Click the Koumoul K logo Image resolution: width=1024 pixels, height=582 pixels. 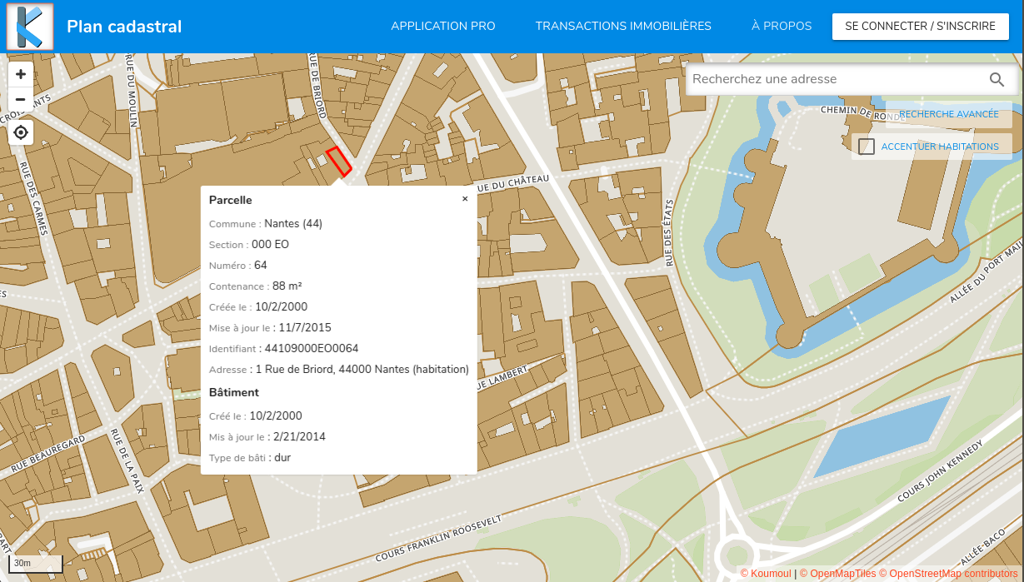click(x=30, y=27)
